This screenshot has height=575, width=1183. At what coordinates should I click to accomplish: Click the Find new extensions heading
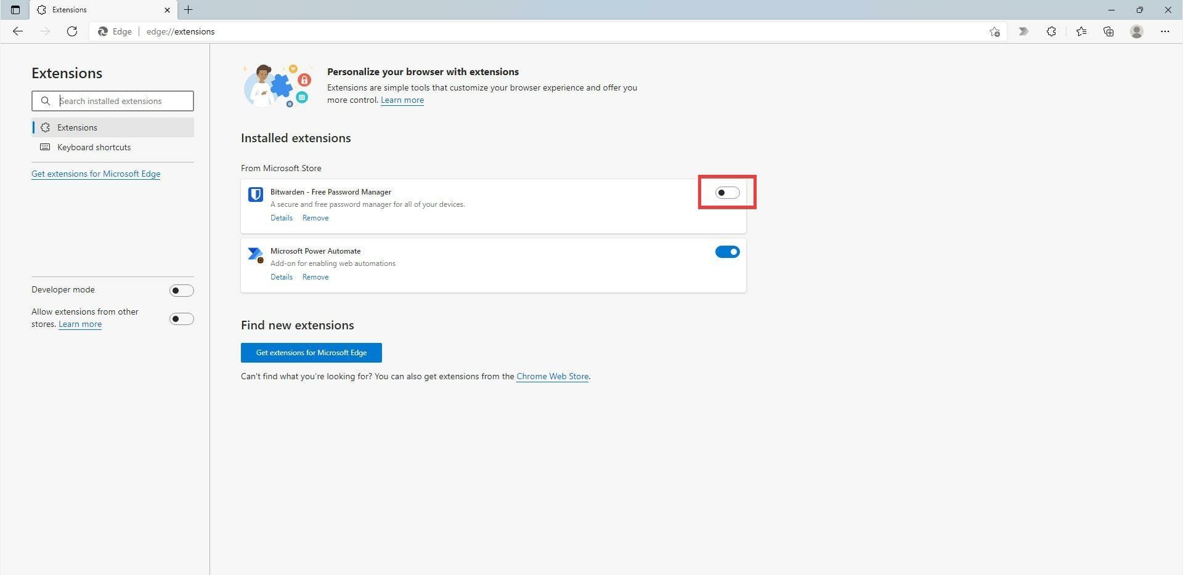point(298,325)
